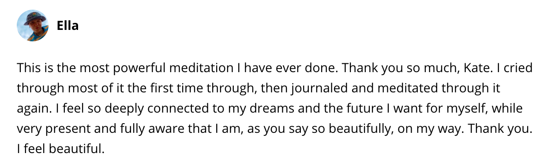
Task: Click the sentence "I feel beautiful."
Action: click(x=61, y=149)
